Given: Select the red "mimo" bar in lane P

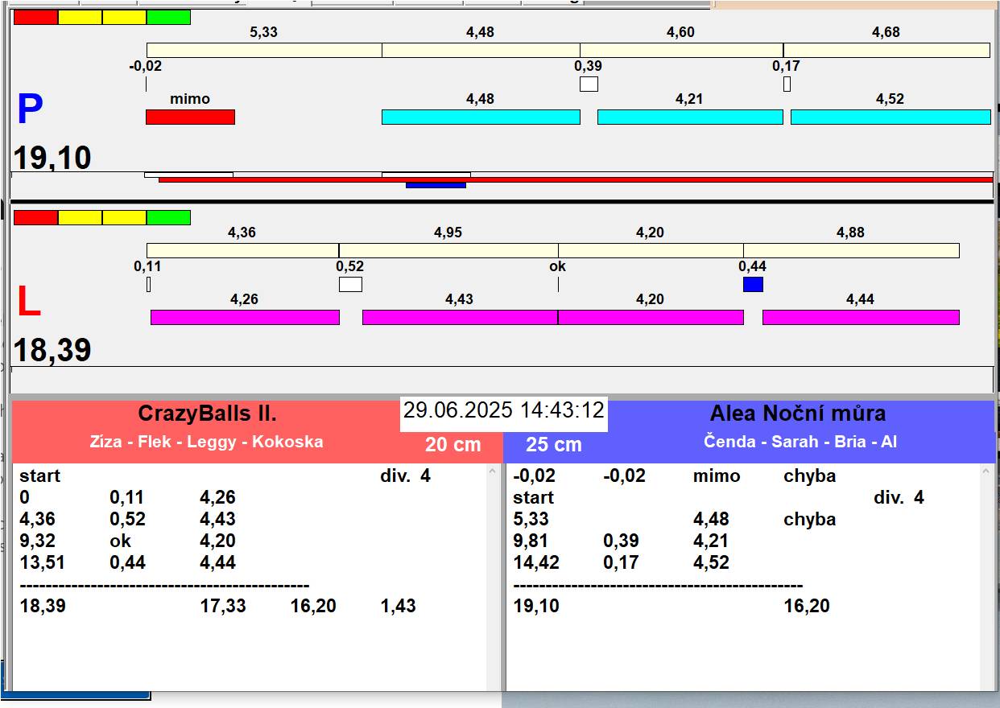Looking at the screenshot, I should pyautogui.click(x=190, y=117).
